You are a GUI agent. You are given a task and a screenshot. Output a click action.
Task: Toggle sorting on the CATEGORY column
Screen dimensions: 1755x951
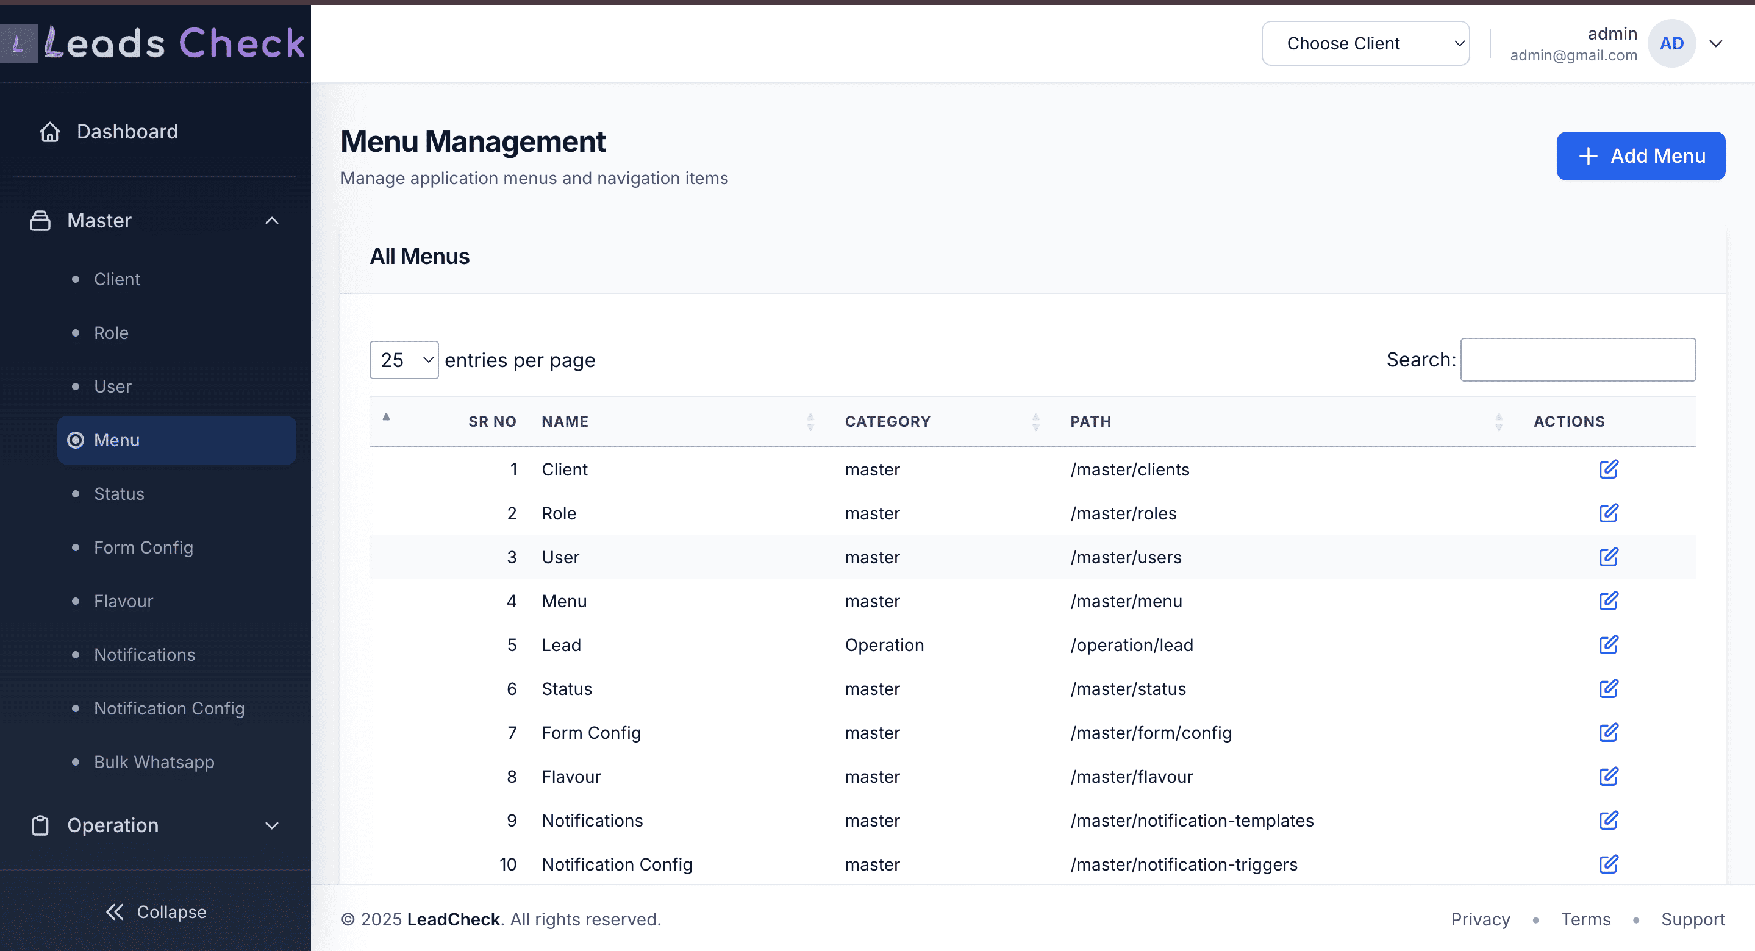[1035, 421]
